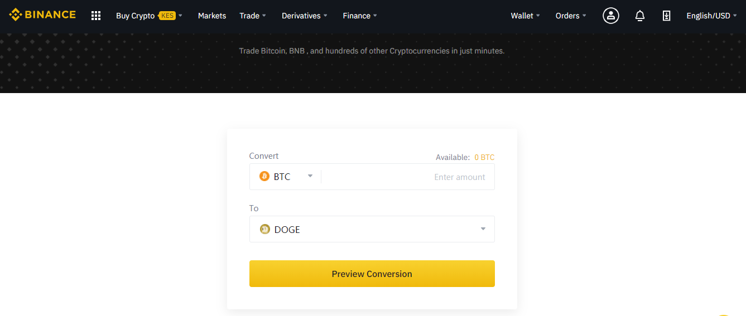Open the notifications bell icon
Image resolution: width=746 pixels, height=316 pixels.
(x=640, y=16)
